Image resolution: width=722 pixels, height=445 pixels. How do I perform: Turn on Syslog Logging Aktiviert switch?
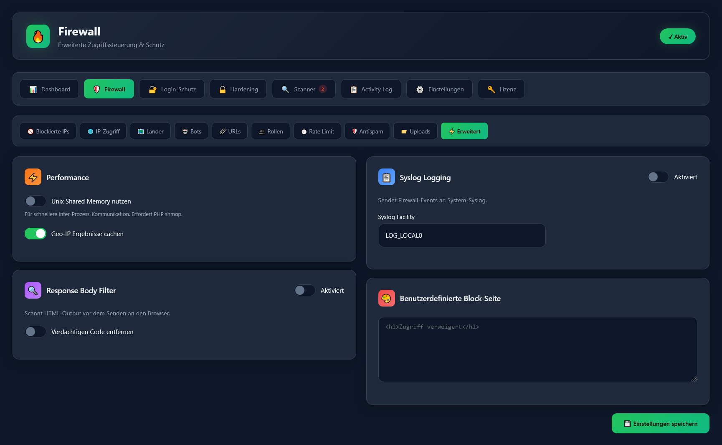coord(658,177)
